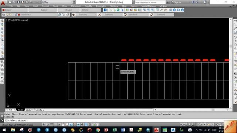Click the Workspace Switching gear in status bar
Image resolution: width=237 pixels, height=133 pixels.
217,125
